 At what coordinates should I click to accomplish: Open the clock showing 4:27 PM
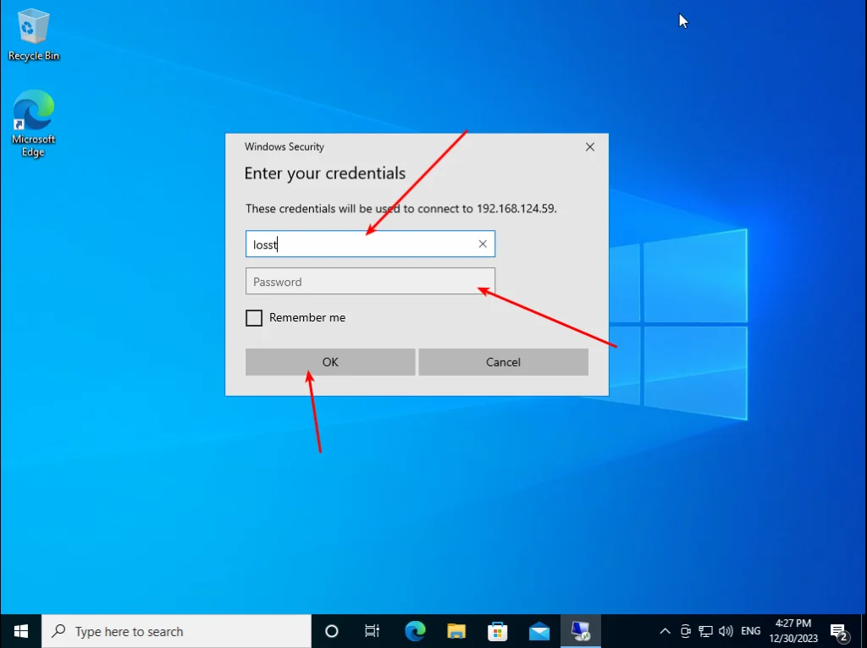tap(792, 631)
